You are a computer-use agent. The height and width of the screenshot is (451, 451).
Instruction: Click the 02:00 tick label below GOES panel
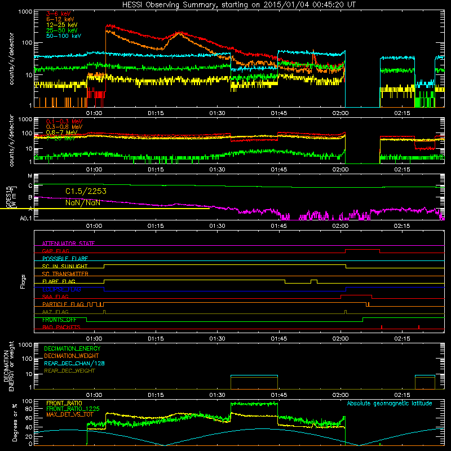pos(341,226)
